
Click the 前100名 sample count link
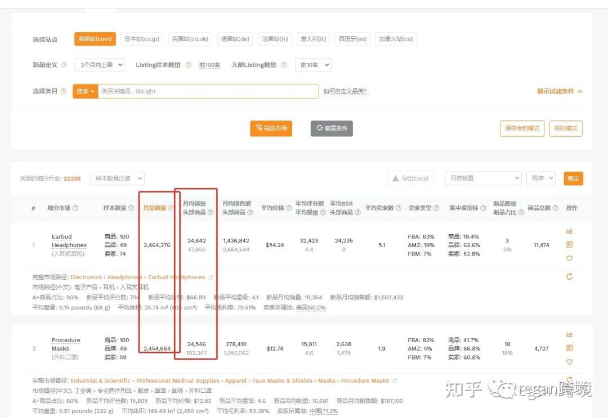click(x=210, y=65)
